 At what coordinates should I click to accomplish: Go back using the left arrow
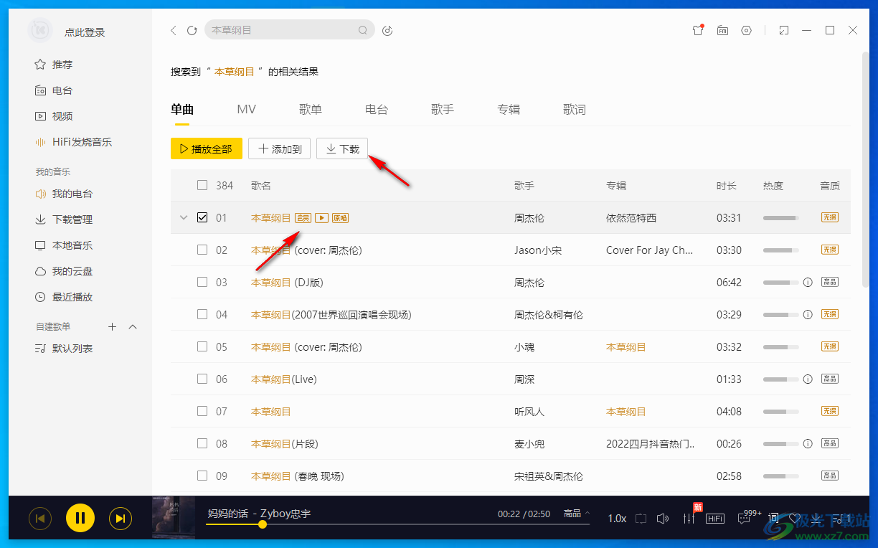point(174,30)
